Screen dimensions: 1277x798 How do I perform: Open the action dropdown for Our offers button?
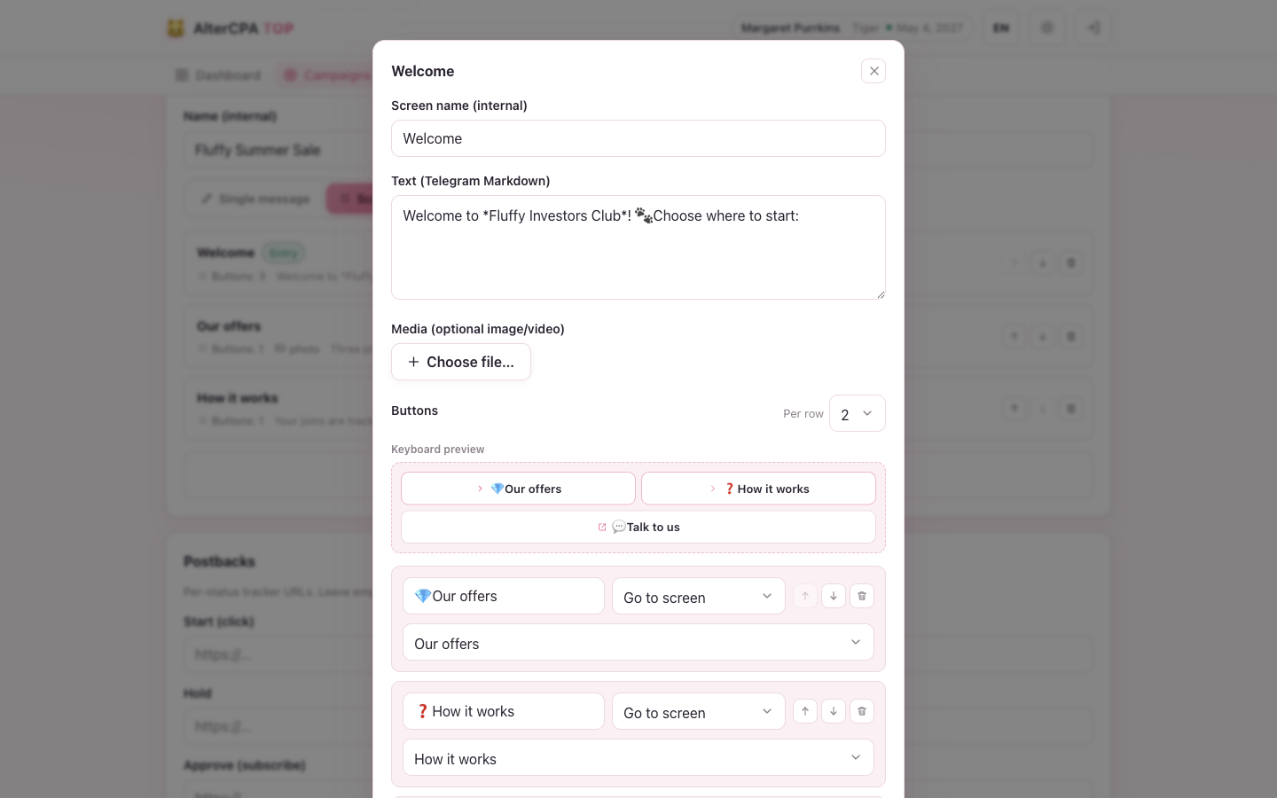point(699,596)
